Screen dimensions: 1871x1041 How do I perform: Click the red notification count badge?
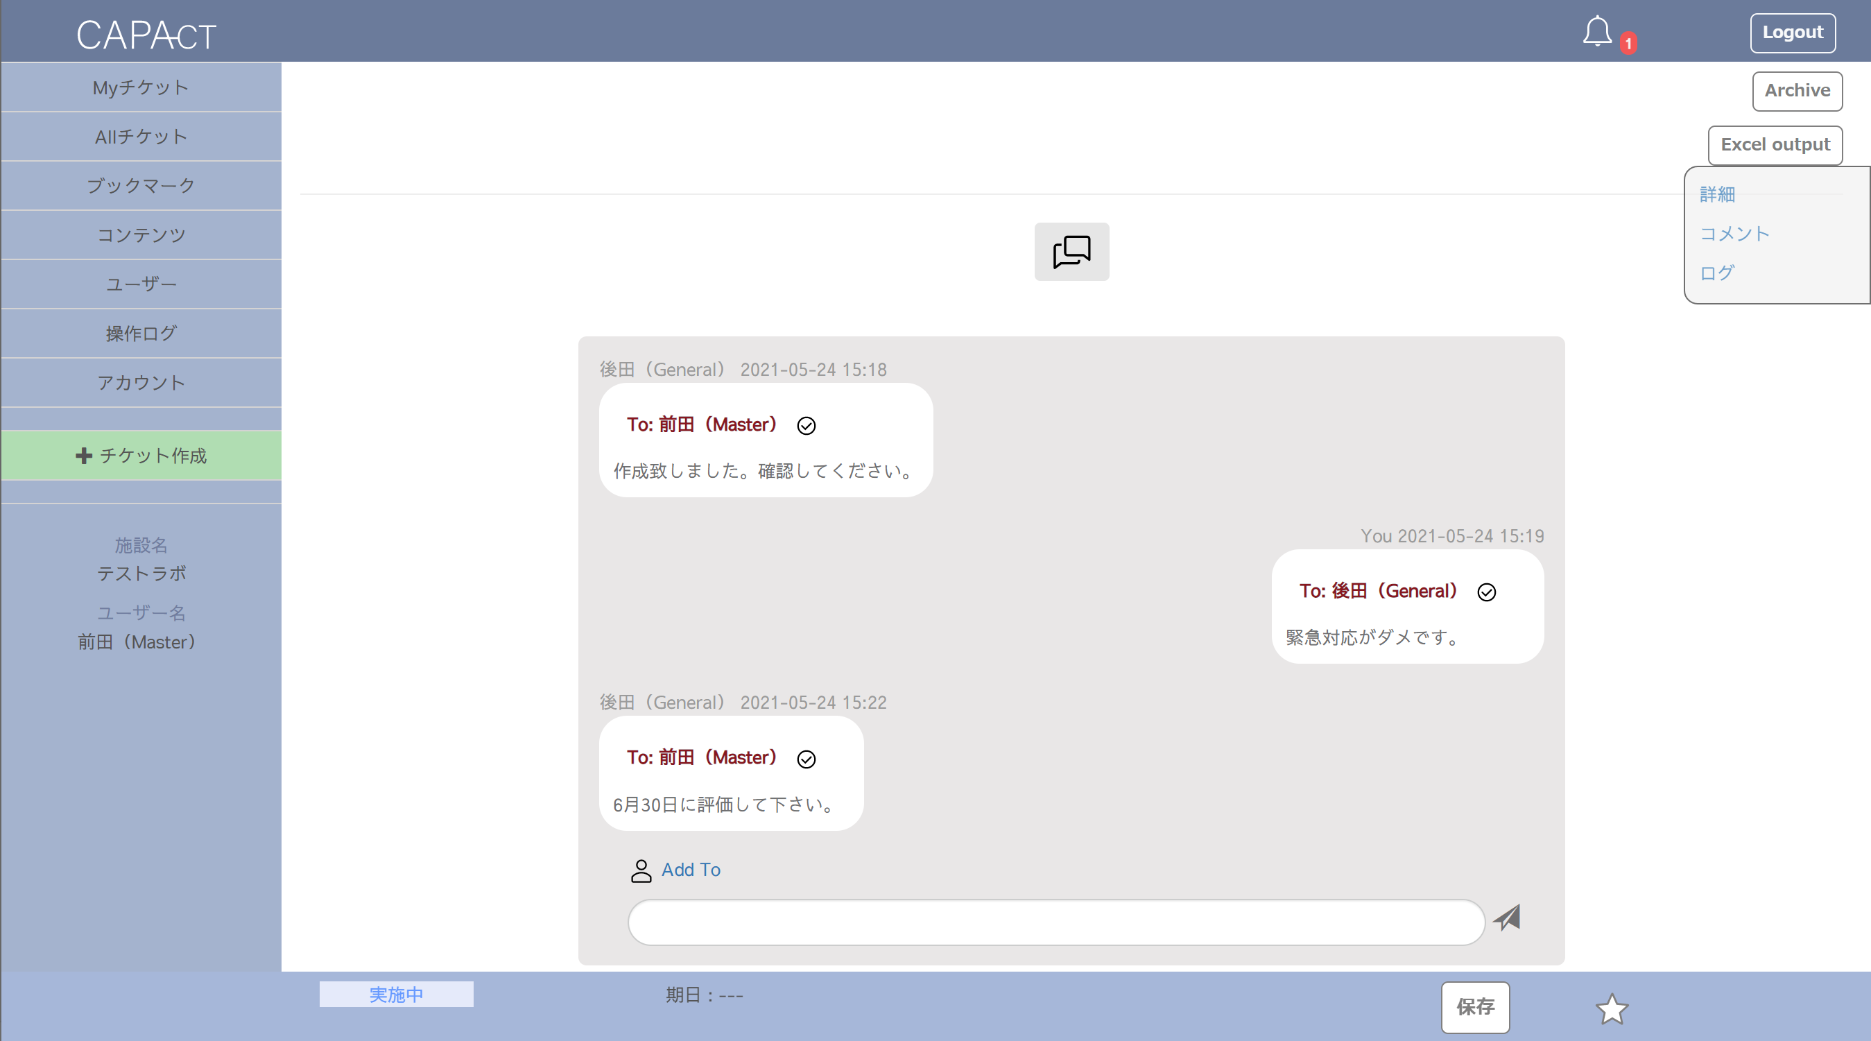point(1628,44)
